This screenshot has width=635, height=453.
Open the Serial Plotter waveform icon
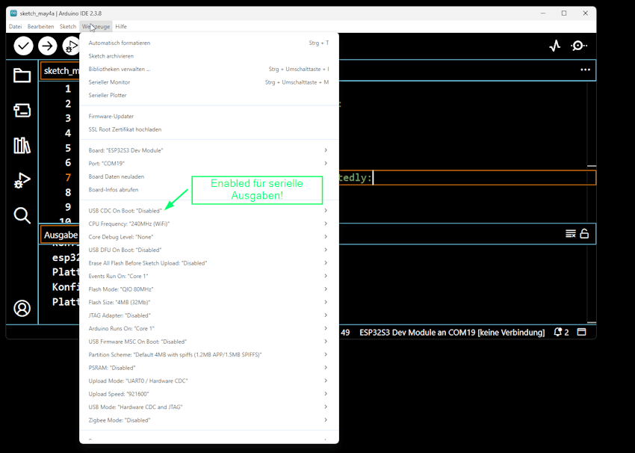pos(555,46)
